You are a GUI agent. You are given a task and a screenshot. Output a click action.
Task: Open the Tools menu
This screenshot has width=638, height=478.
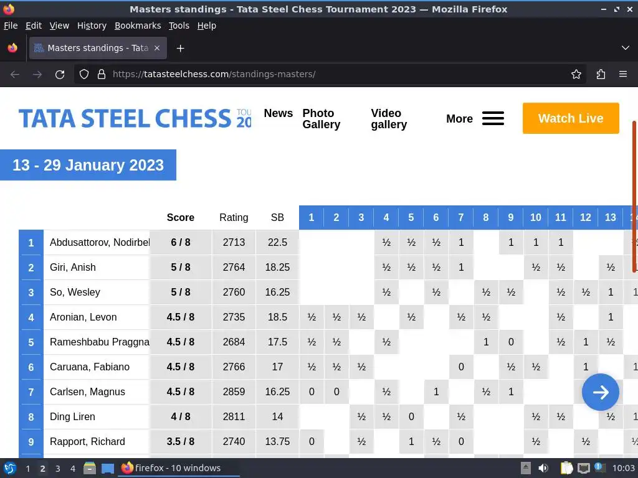[179, 26]
